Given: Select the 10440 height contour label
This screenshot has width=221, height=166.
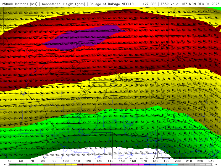Looking at the screenshot, I should (x=126, y=81).
